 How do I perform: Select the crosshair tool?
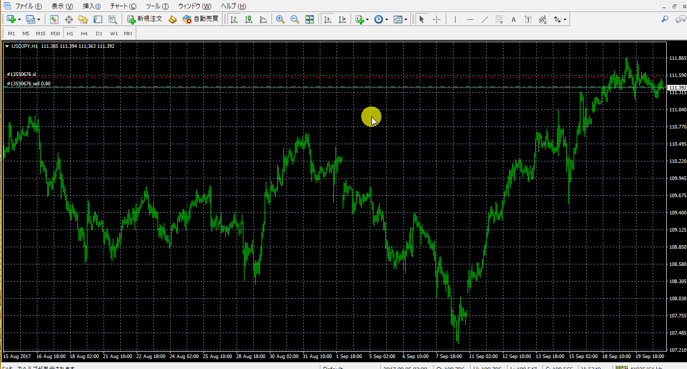[436, 19]
